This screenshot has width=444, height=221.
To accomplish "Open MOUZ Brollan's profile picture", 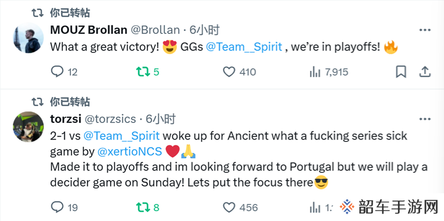I will 28,38.
